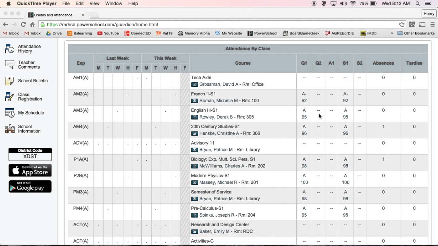Click the browser back arrow
The height and width of the screenshot is (246, 438).
coord(5,25)
